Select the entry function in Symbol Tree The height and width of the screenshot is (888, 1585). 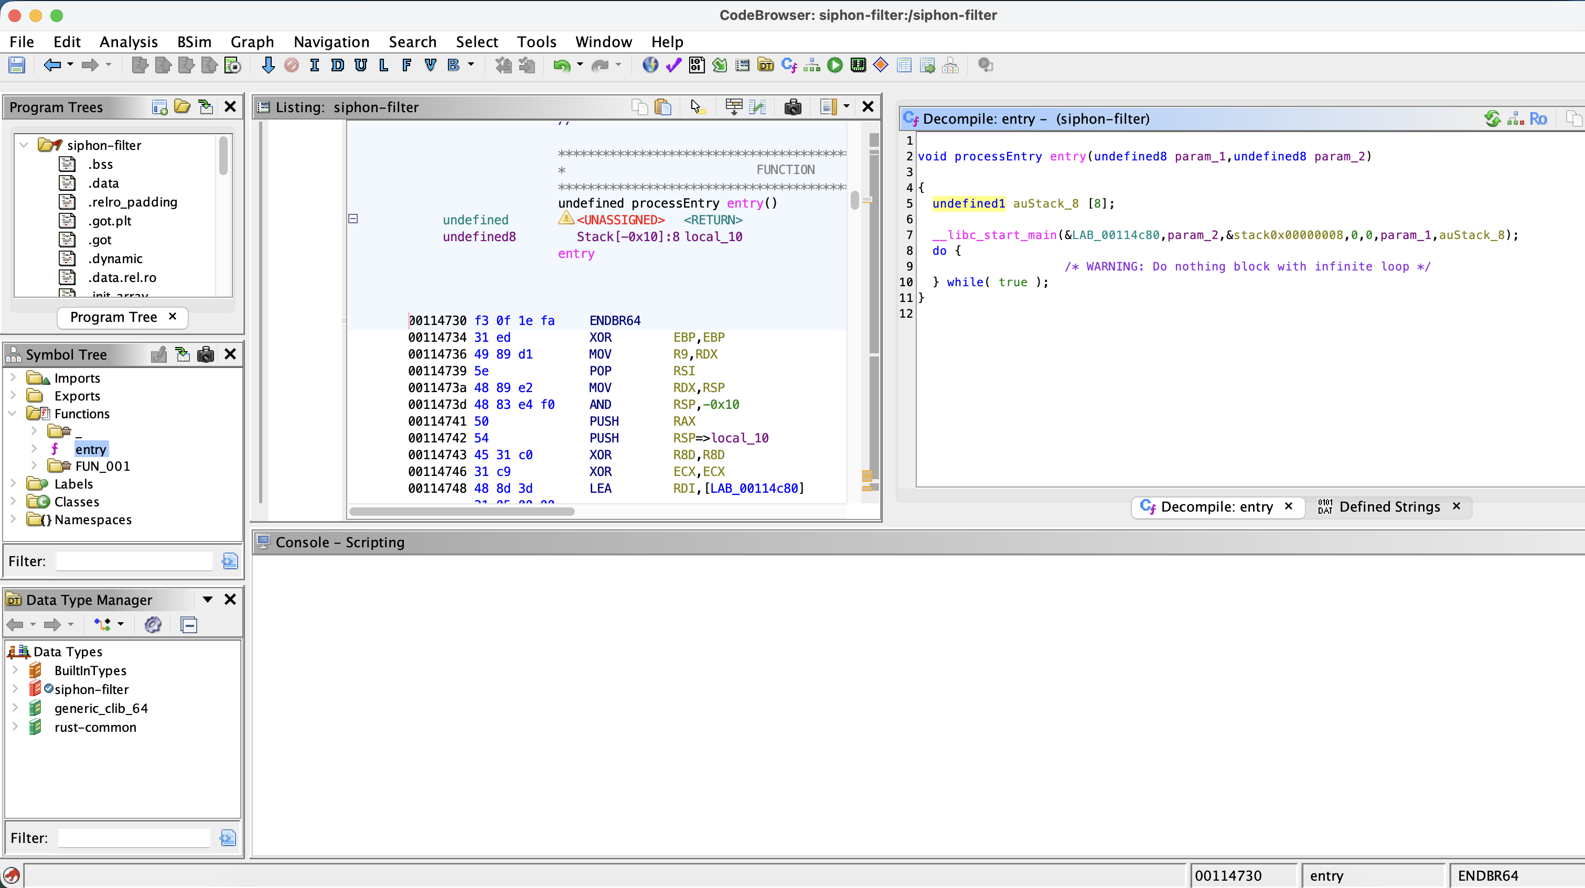[x=90, y=449]
